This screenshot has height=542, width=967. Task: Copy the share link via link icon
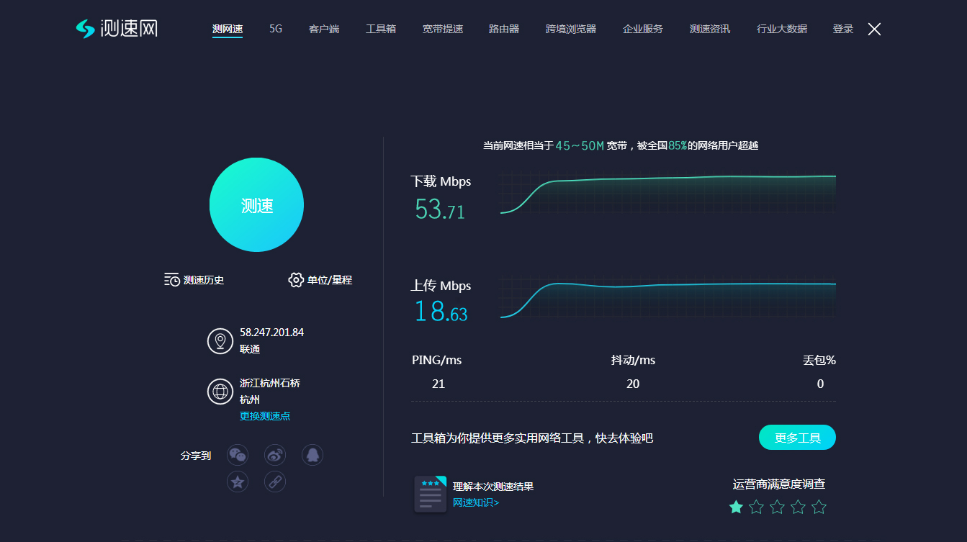pos(275,481)
